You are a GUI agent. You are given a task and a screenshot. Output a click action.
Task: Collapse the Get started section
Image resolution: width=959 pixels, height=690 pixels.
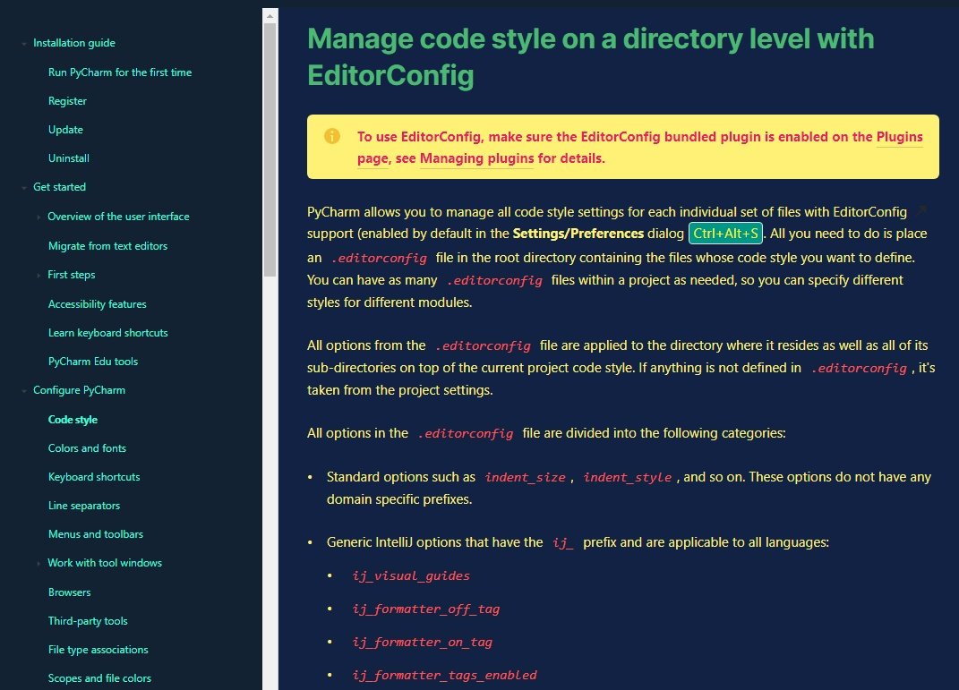tap(22, 187)
